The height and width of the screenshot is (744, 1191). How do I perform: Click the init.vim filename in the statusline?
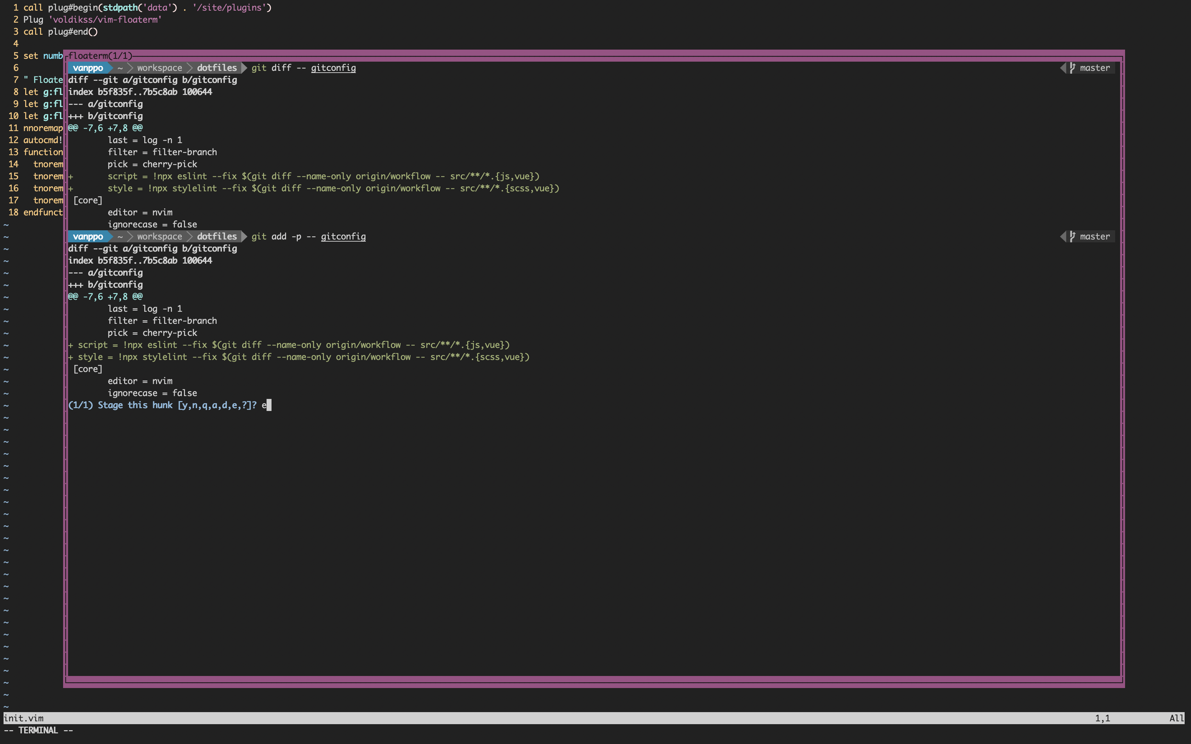coord(24,718)
